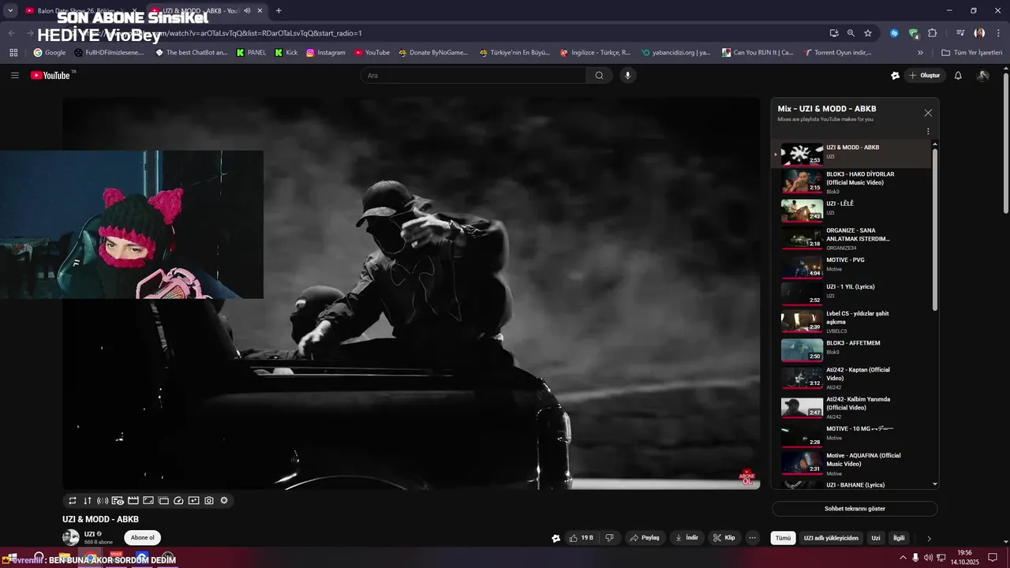The height and width of the screenshot is (568, 1010).
Task: Click the speedometer playback speed icon
Action: [178, 500]
